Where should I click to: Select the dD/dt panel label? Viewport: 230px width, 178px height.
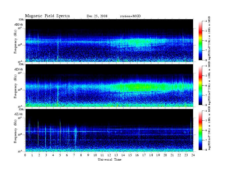(x=19, y=69)
